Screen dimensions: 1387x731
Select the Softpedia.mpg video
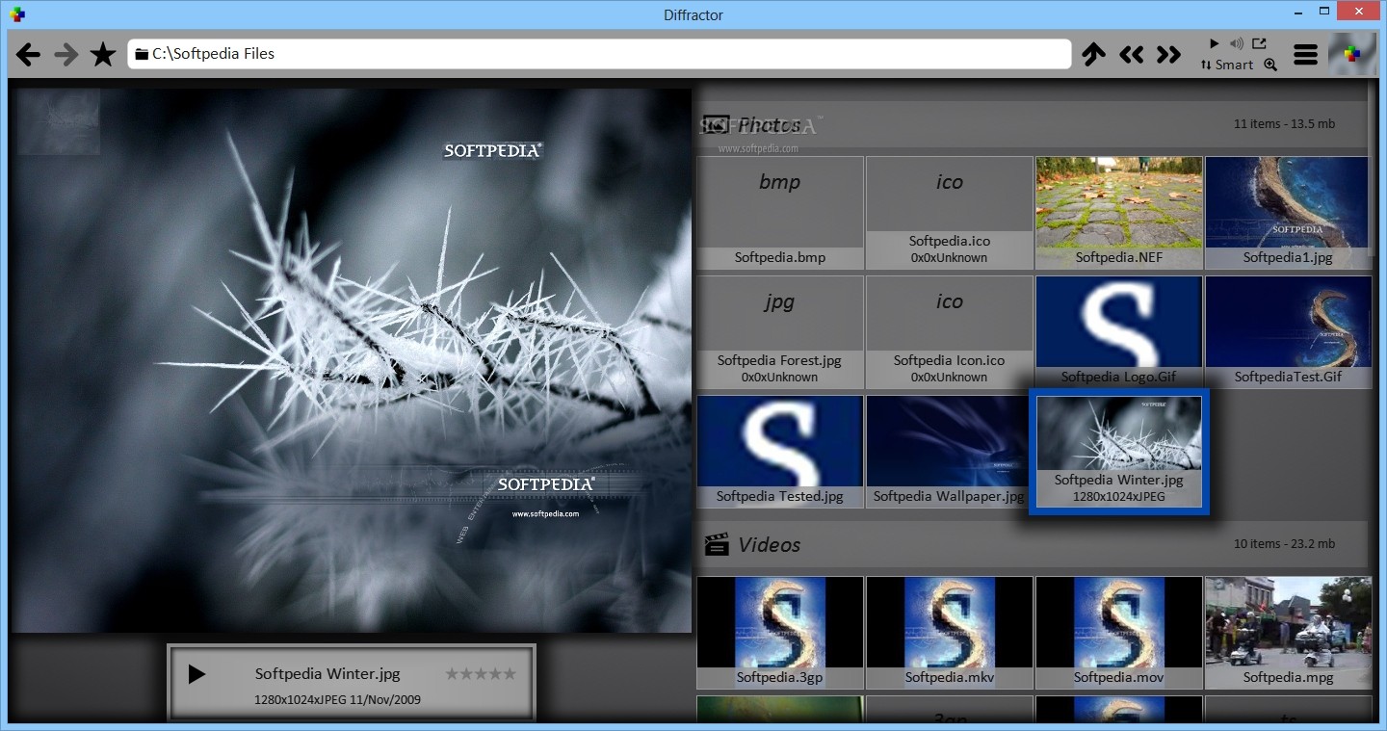coord(1288,633)
